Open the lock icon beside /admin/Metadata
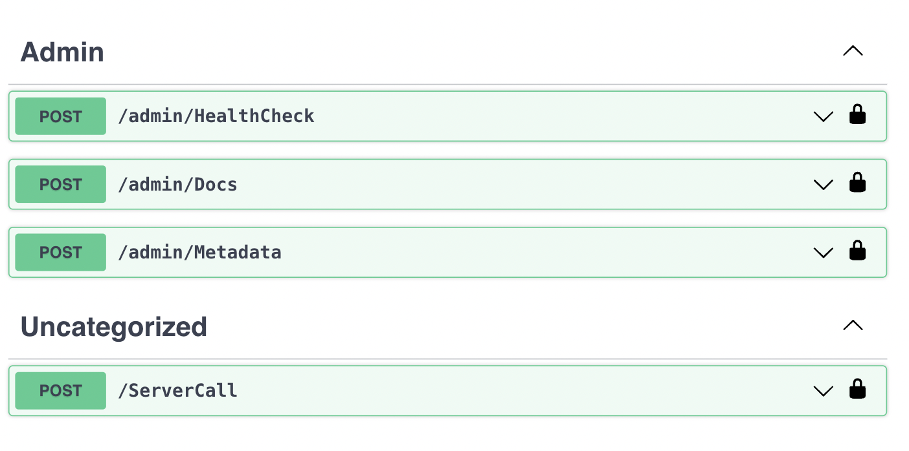 click(857, 251)
